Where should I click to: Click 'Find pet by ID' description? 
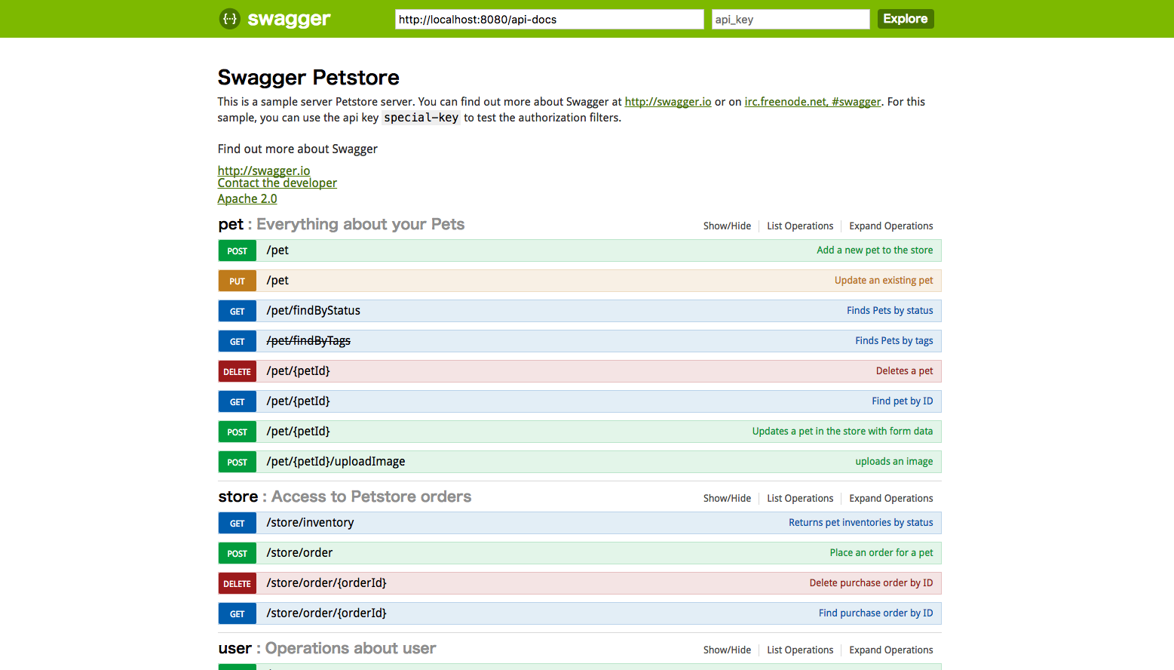tap(903, 401)
